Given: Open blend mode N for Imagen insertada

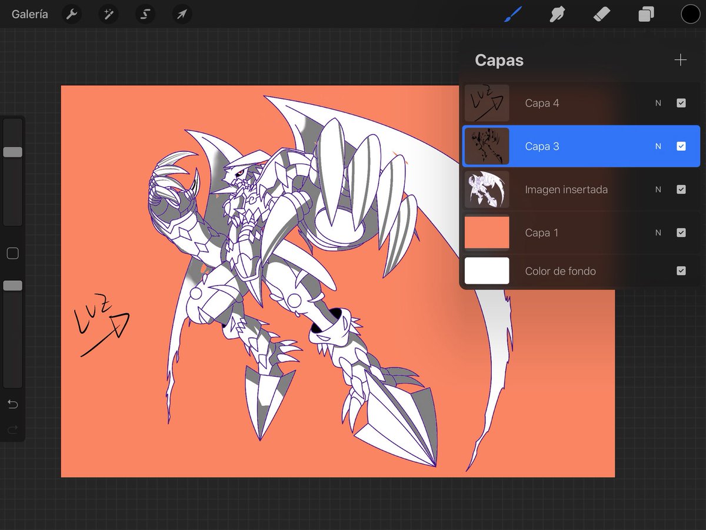Looking at the screenshot, I should click(658, 190).
